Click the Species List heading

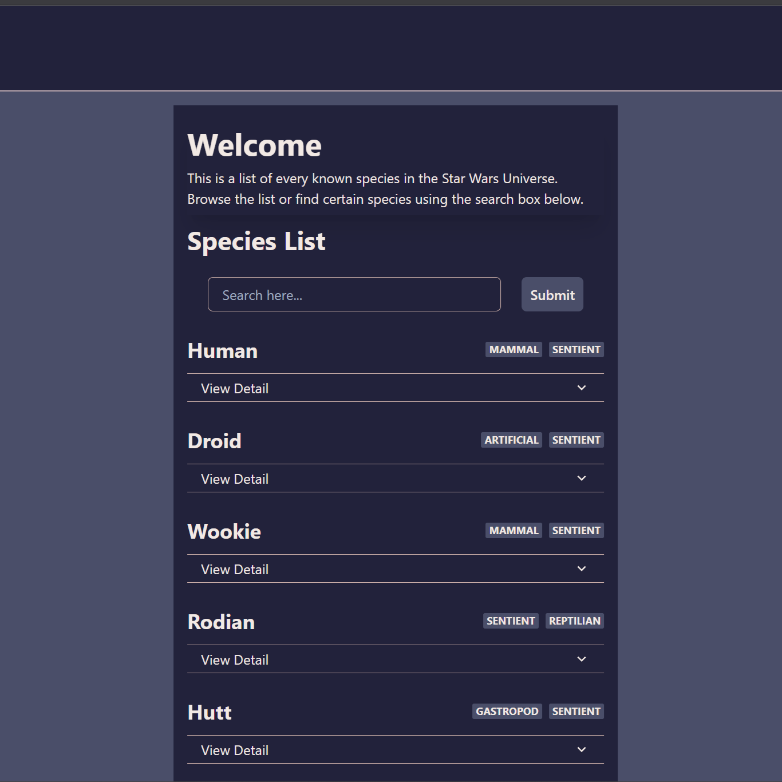coord(256,241)
